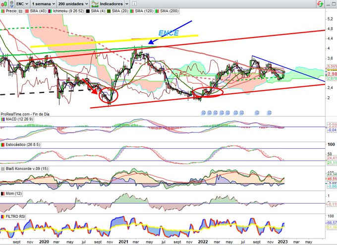Viewport: 337px width, 245px height.
Task: Click the FILTRO RSI indicator icon
Action: [3, 217]
